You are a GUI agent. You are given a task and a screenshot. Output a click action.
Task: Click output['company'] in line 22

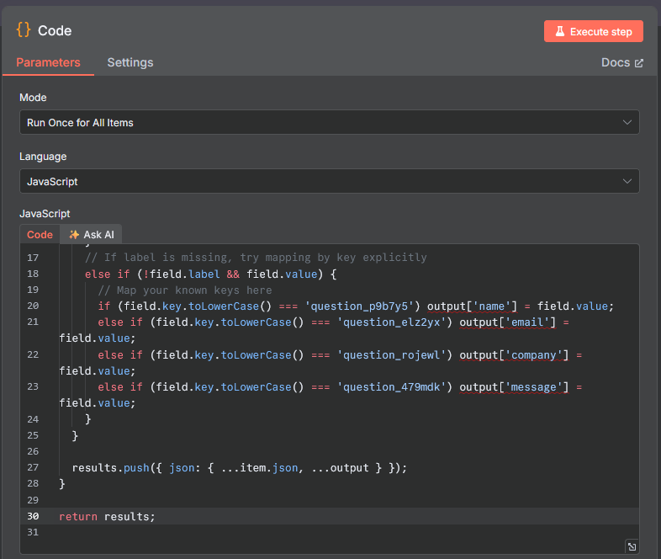(514, 355)
